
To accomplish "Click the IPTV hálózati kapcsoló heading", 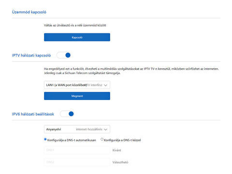I will click(x=31, y=56).
